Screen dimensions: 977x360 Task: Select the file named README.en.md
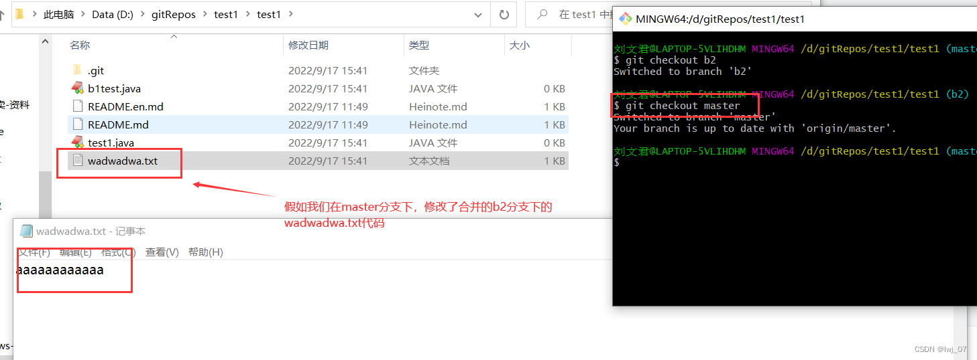point(125,106)
